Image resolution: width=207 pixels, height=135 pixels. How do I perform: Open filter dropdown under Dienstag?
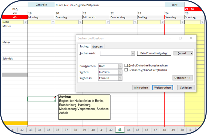pyautogui.click(x=80, y=22)
